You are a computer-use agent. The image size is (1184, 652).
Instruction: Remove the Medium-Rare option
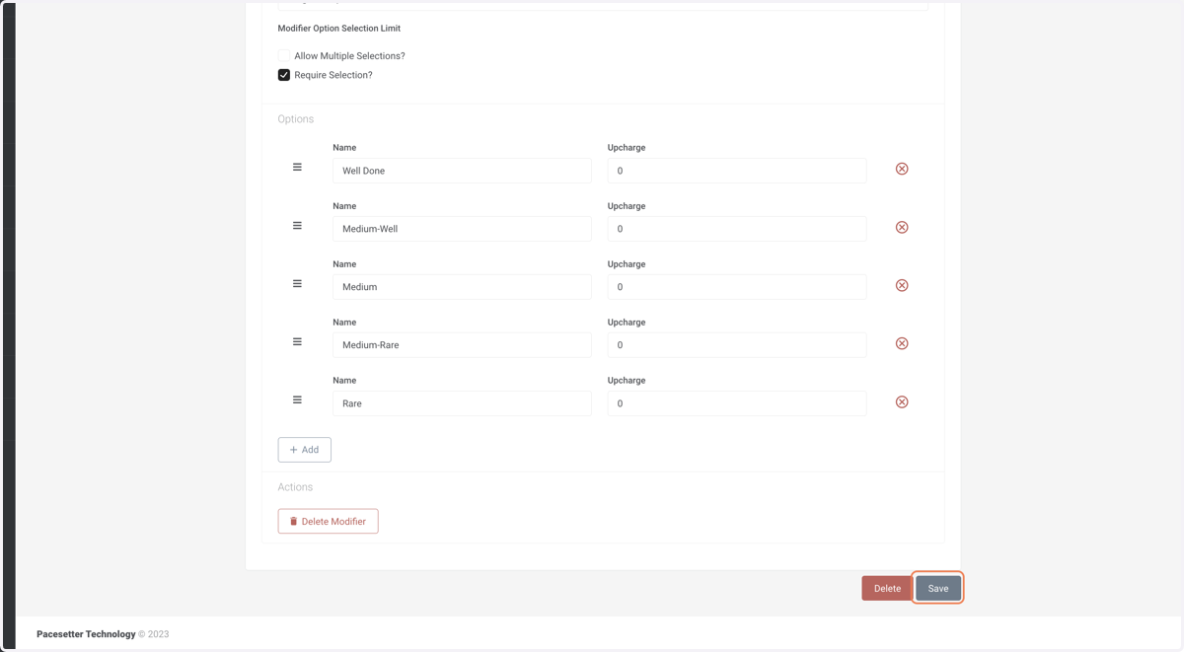coord(902,343)
